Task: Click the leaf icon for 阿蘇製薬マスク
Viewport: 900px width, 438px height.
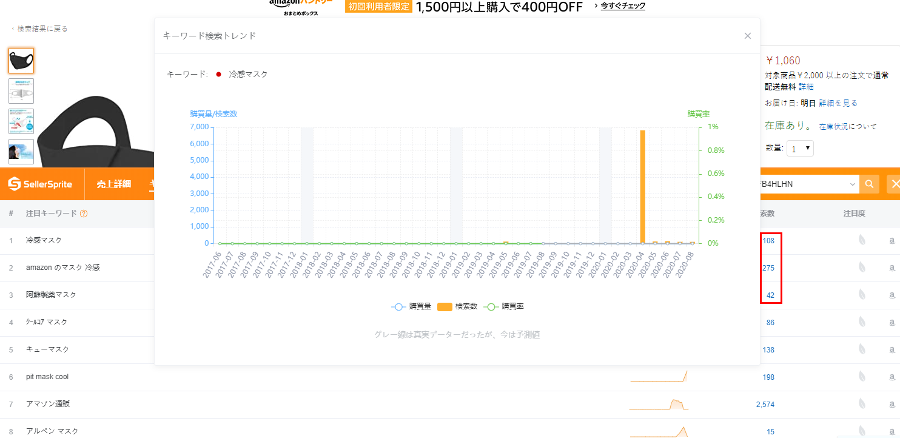Action: [862, 295]
